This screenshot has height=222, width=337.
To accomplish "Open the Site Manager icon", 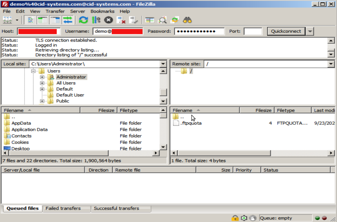I will click(x=7, y=20).
